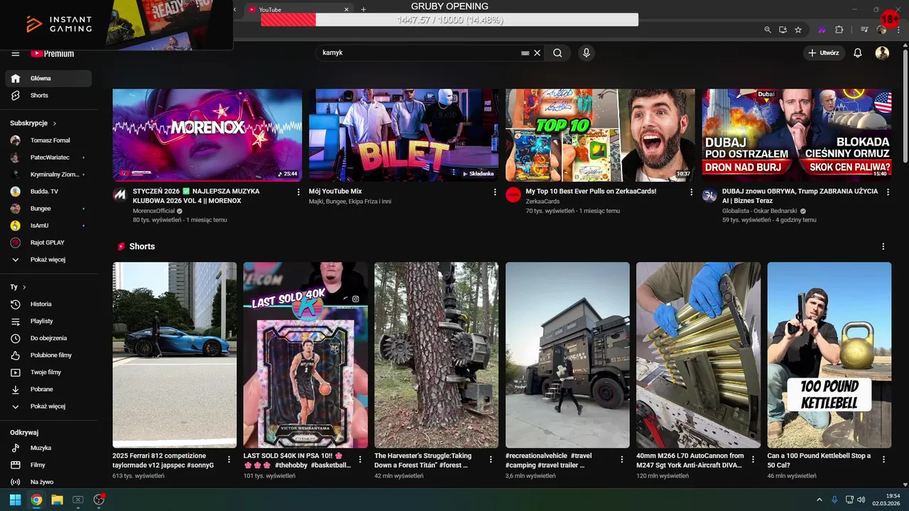Open the YouTube hamburger guide menu
This screenshot has height=511, width=909.
[x=16, y=54]
